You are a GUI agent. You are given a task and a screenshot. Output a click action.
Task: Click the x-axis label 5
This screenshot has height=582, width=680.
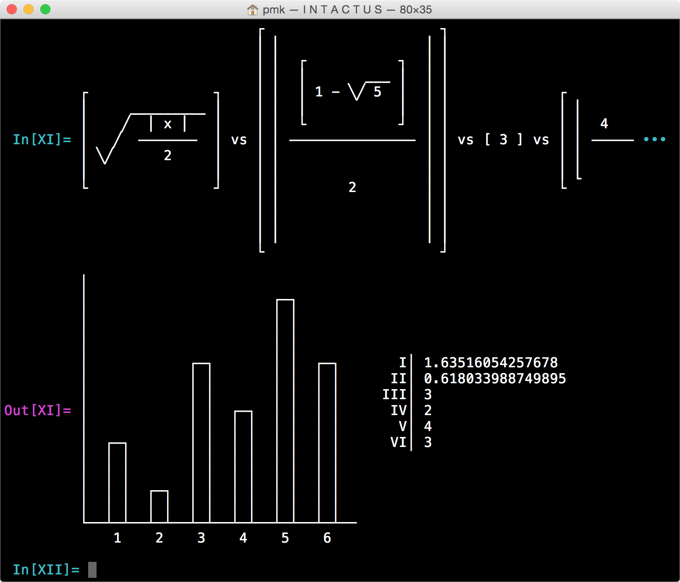[285, 538]
